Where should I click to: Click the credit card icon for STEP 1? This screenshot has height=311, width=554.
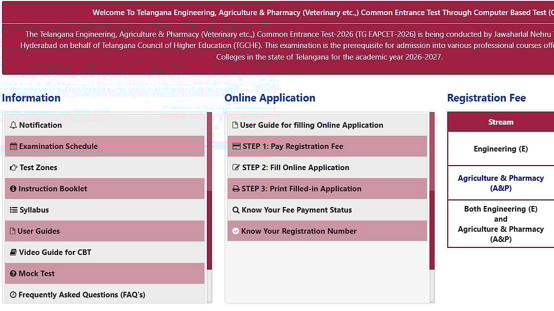point(236,146)
